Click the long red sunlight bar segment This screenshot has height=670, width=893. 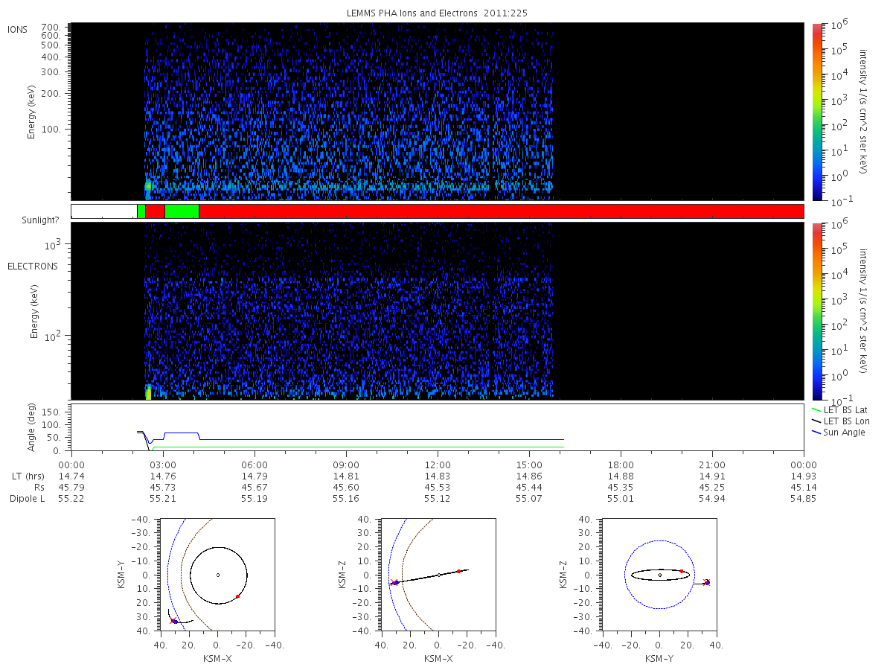coord(502,211)
